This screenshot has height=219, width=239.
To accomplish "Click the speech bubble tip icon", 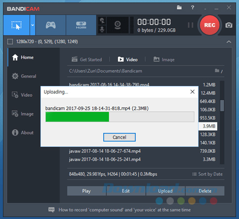I will click(51, 210).
